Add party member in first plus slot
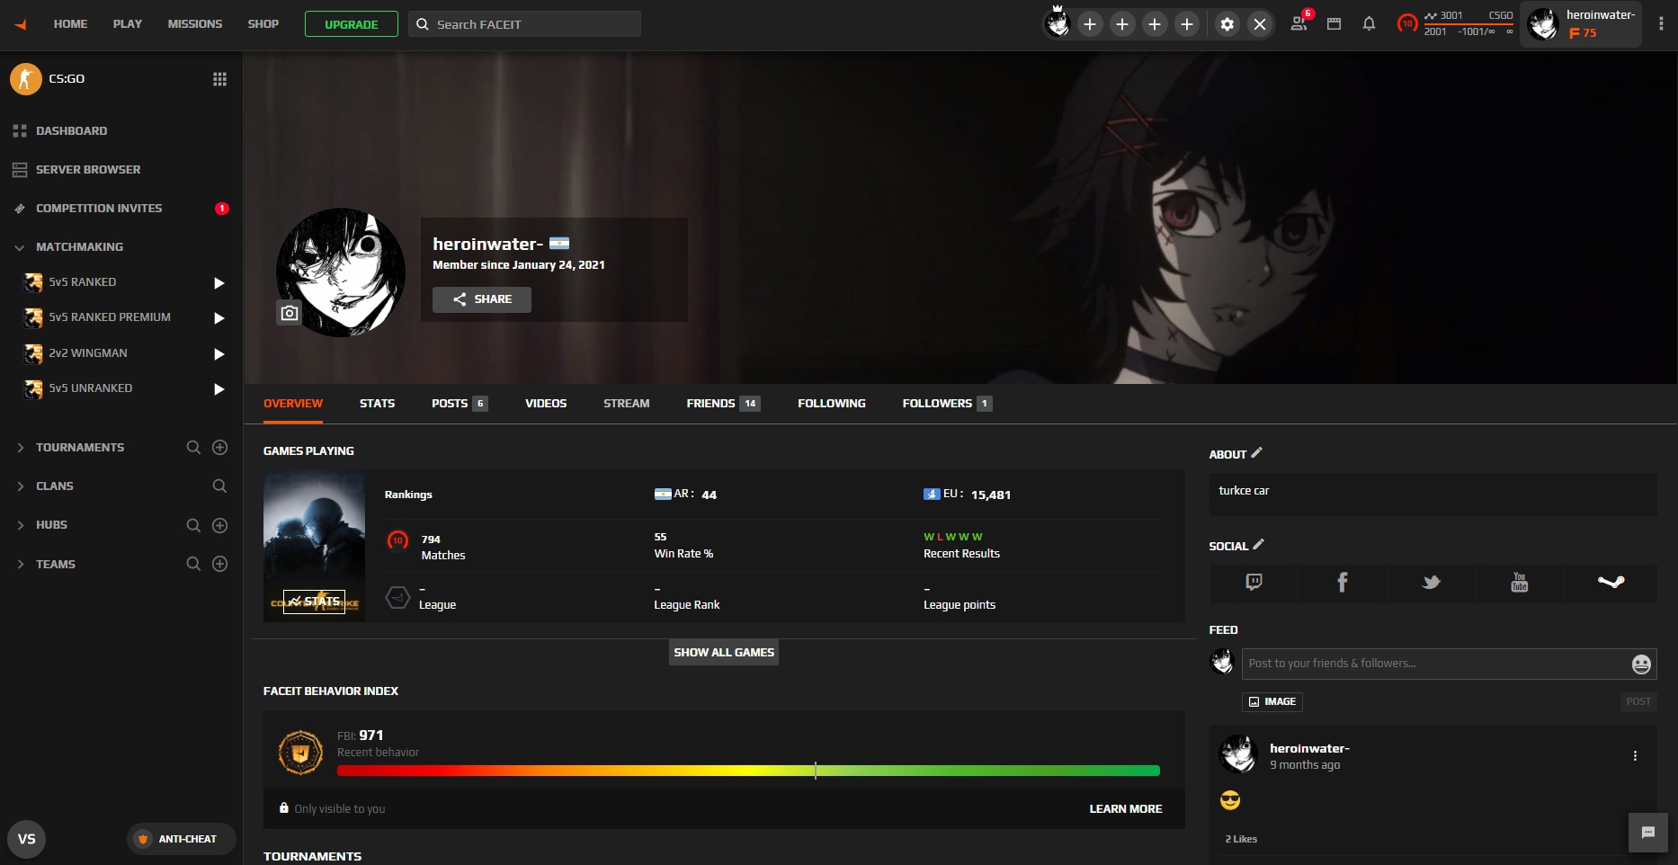Viewport: 1678px width, 865px height. [x=1090, y=24]
